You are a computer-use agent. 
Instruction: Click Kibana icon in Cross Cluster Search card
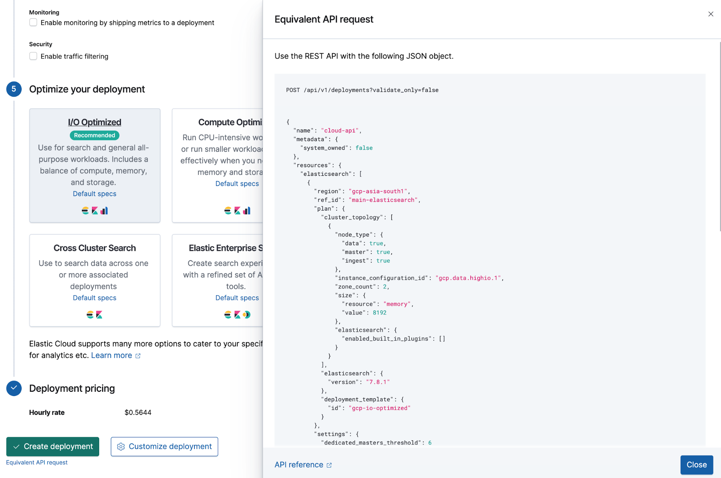99,315
